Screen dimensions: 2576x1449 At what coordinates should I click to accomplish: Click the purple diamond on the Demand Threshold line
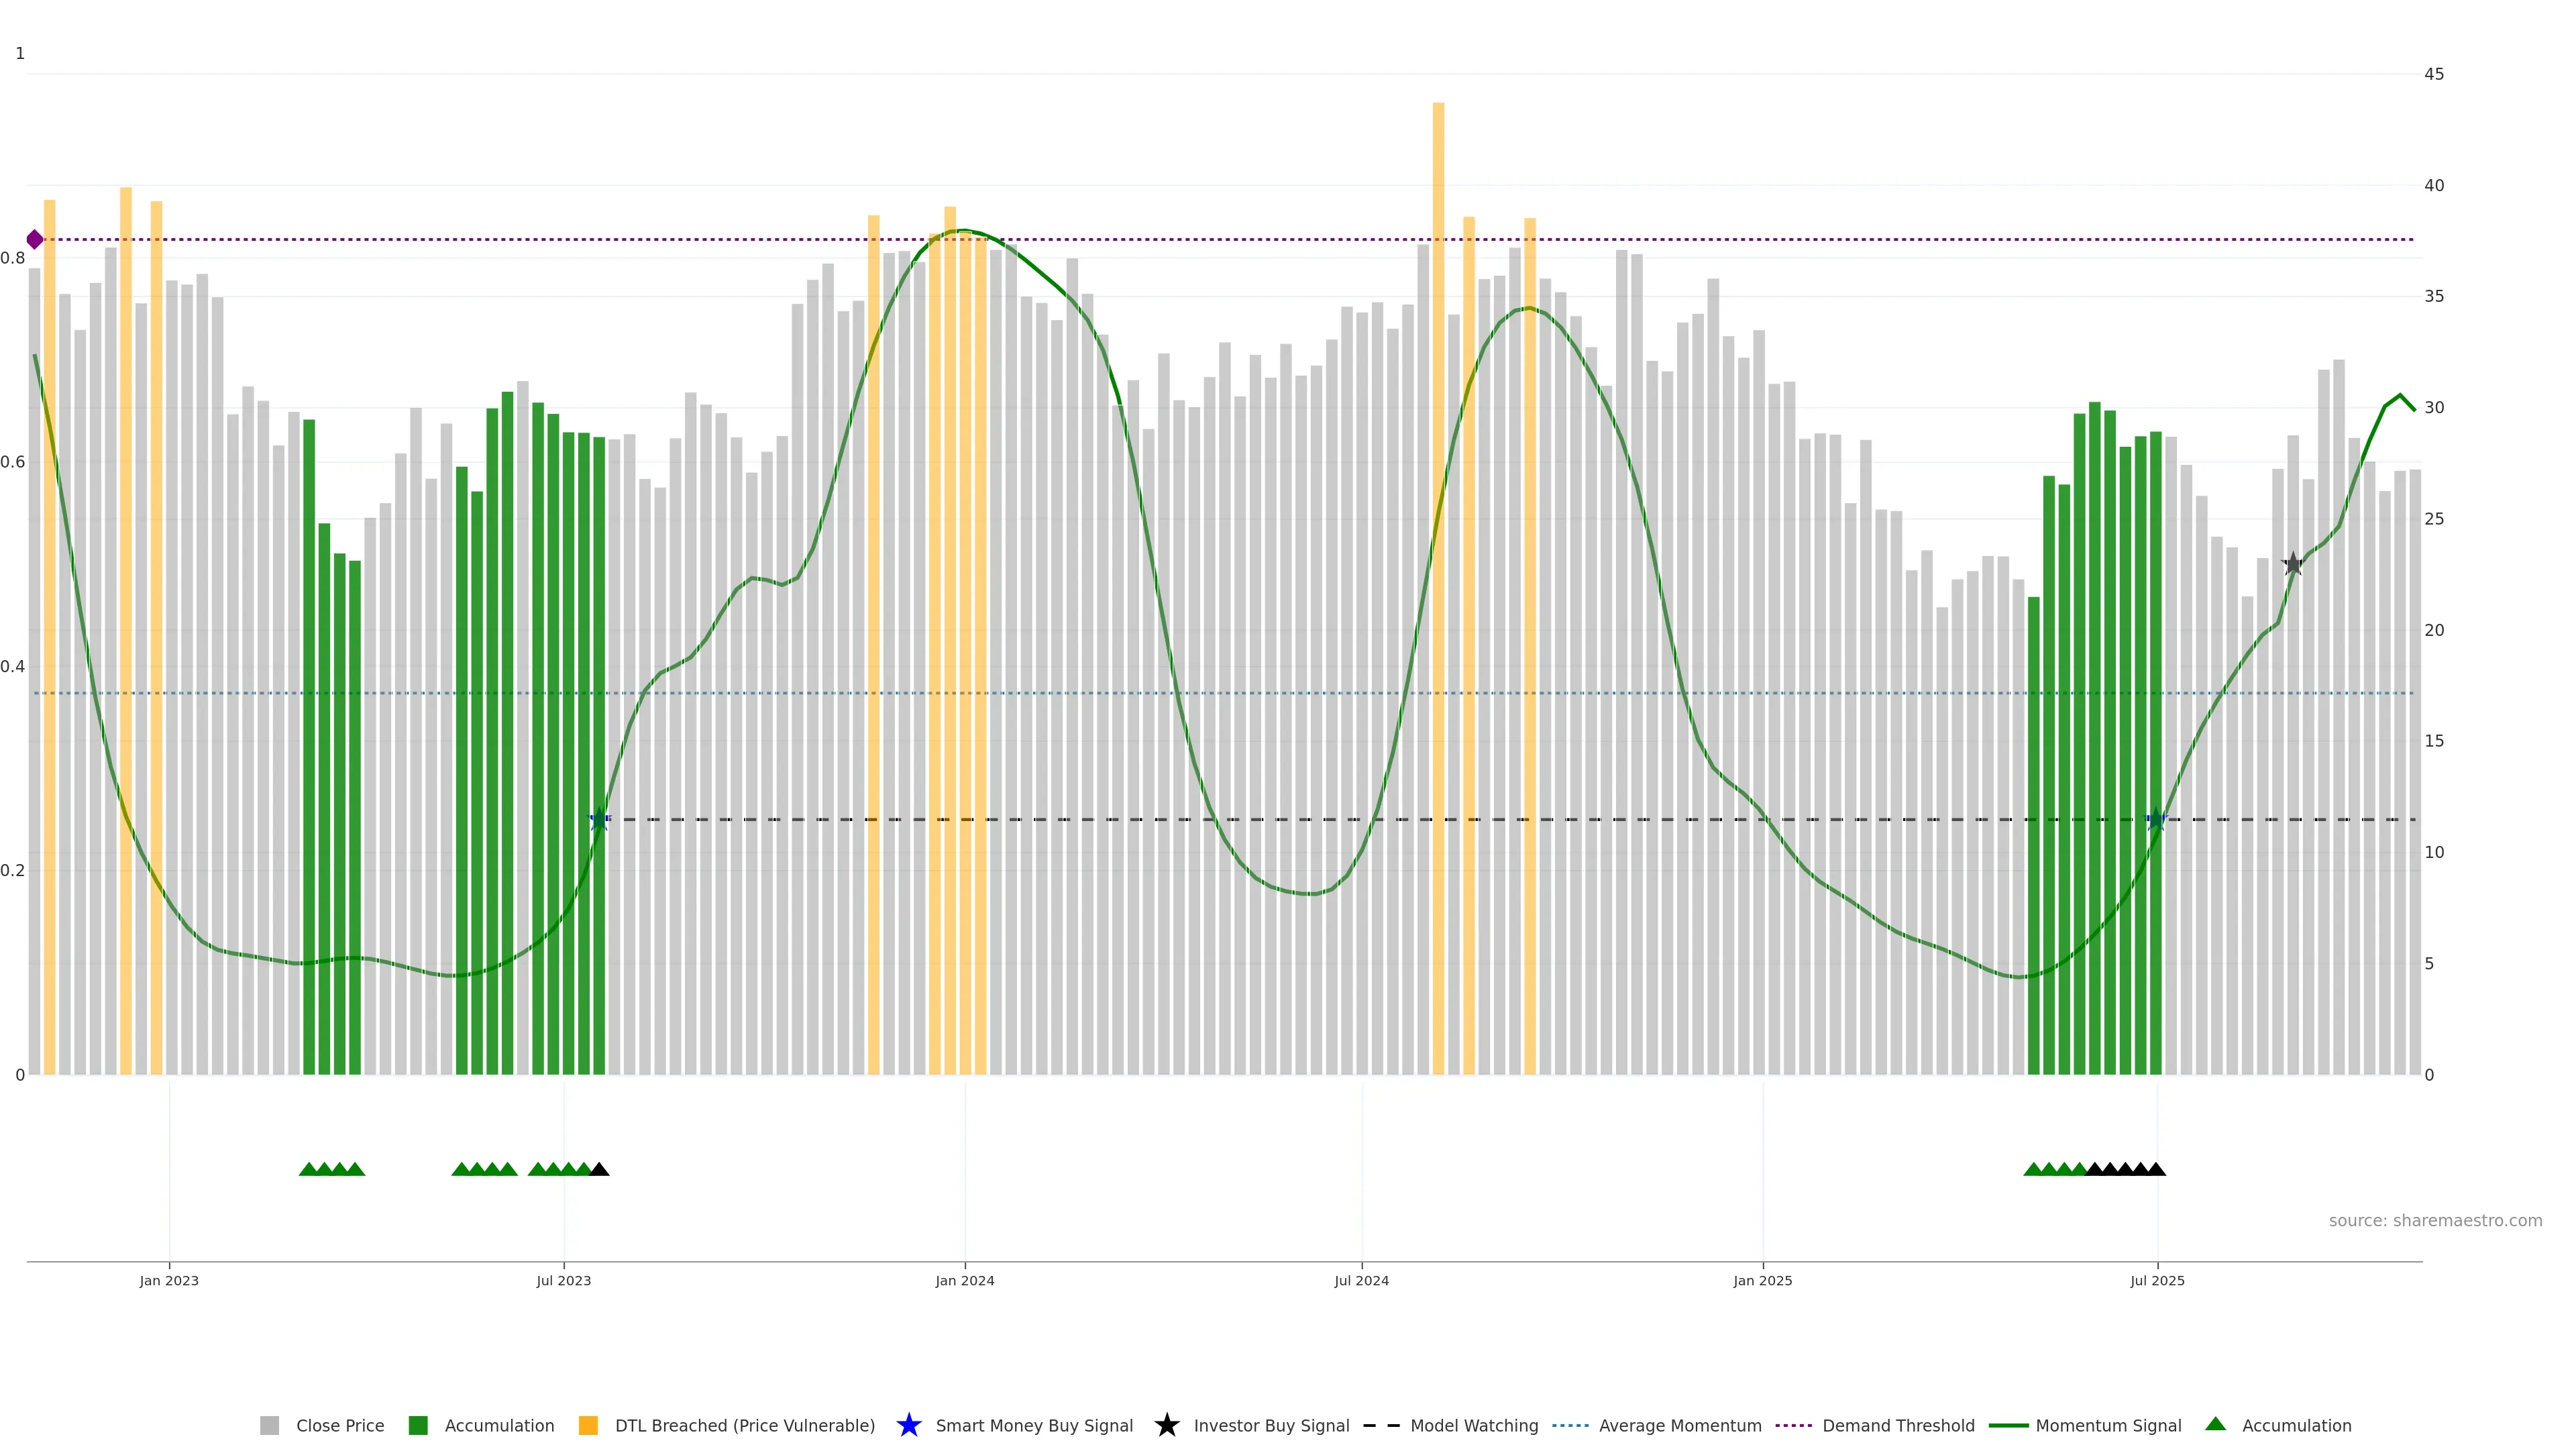pyautogui.click(x=35, y=239)
